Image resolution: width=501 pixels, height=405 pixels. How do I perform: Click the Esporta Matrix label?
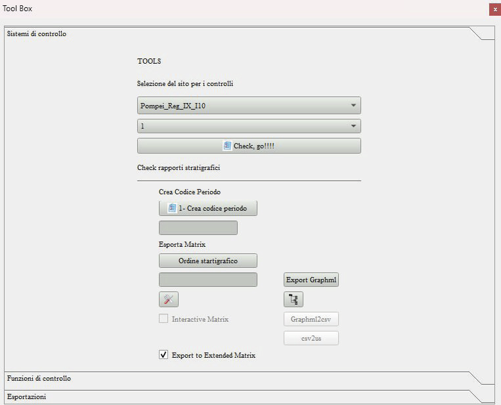pos(182,244)
